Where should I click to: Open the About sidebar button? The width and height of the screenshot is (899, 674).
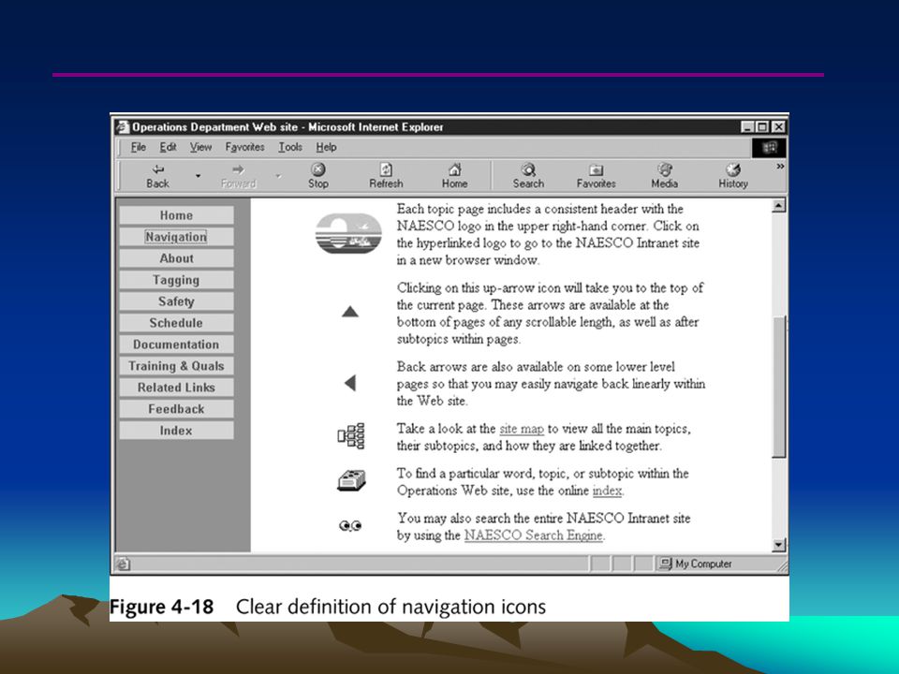pyautogui.click(x=176, y=258)
